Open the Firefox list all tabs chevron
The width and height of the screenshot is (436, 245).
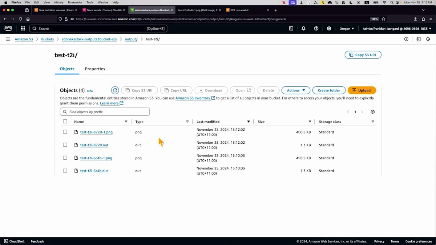pyautogui.click(x=423, y=10)
